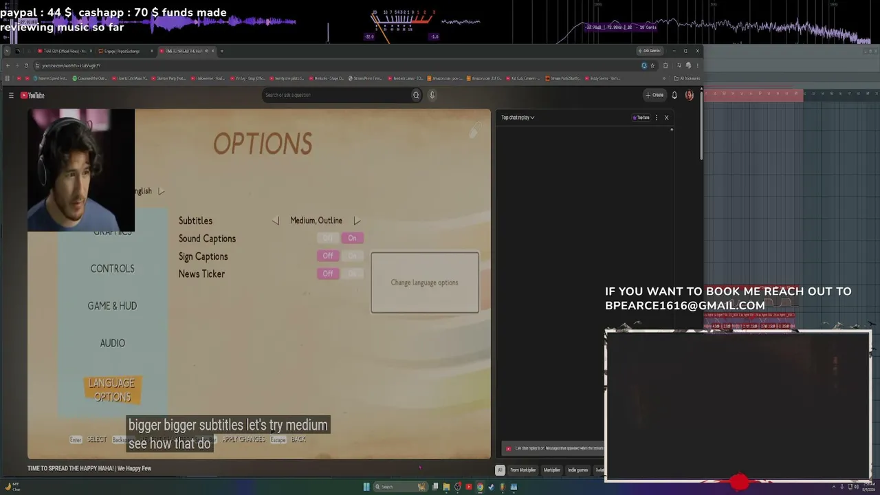Open the Audio options section

112,343
